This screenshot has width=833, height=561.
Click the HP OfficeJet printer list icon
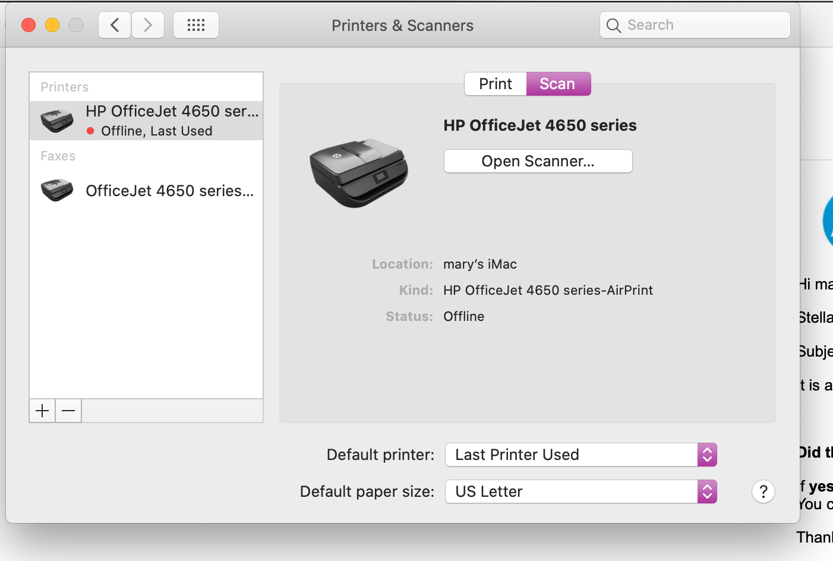[x=57, y=121]
